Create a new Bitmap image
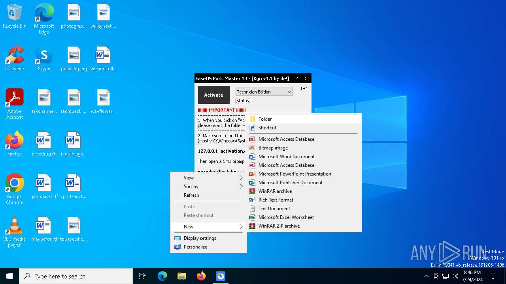Image resolution: width=506 pixels, height=284 pixels. [303, 148]
